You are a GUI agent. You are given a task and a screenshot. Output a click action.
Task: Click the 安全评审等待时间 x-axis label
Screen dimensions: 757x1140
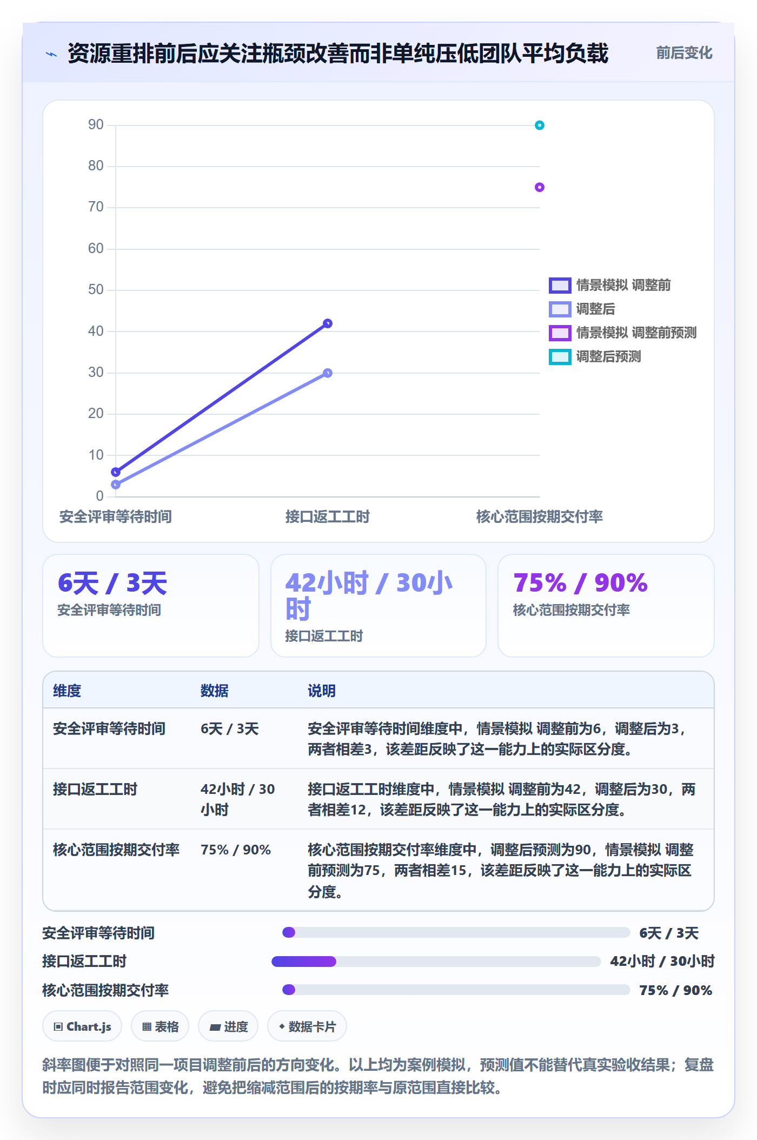116,516
